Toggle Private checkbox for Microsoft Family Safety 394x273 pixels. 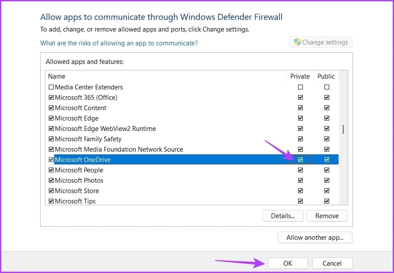300,139
